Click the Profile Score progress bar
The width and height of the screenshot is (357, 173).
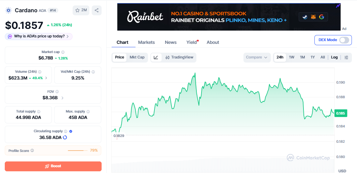78,151
